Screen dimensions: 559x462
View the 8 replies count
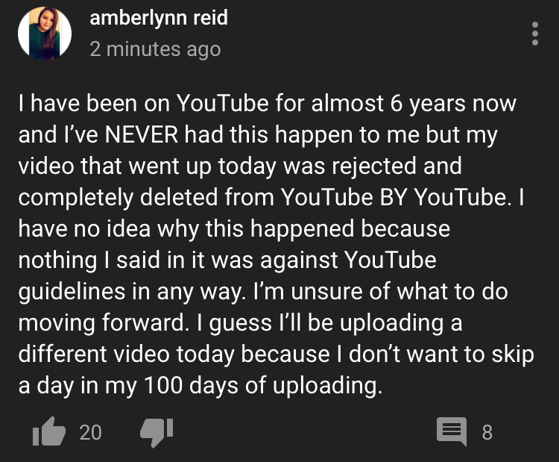(487, 432)
